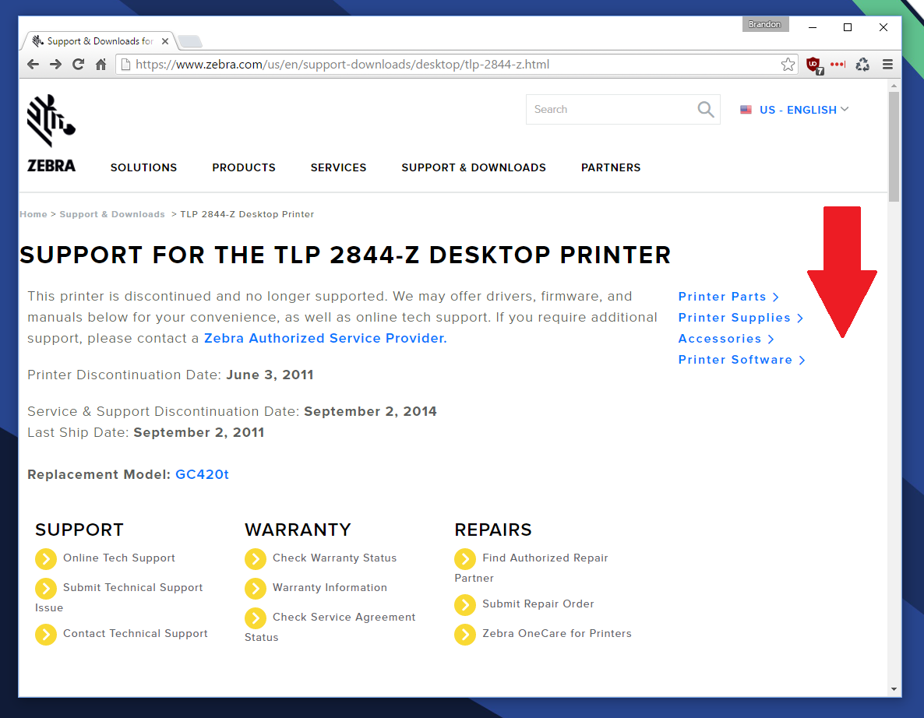
Task: Reload the current page
Action: pyautogui.click(x=79, y=64)
